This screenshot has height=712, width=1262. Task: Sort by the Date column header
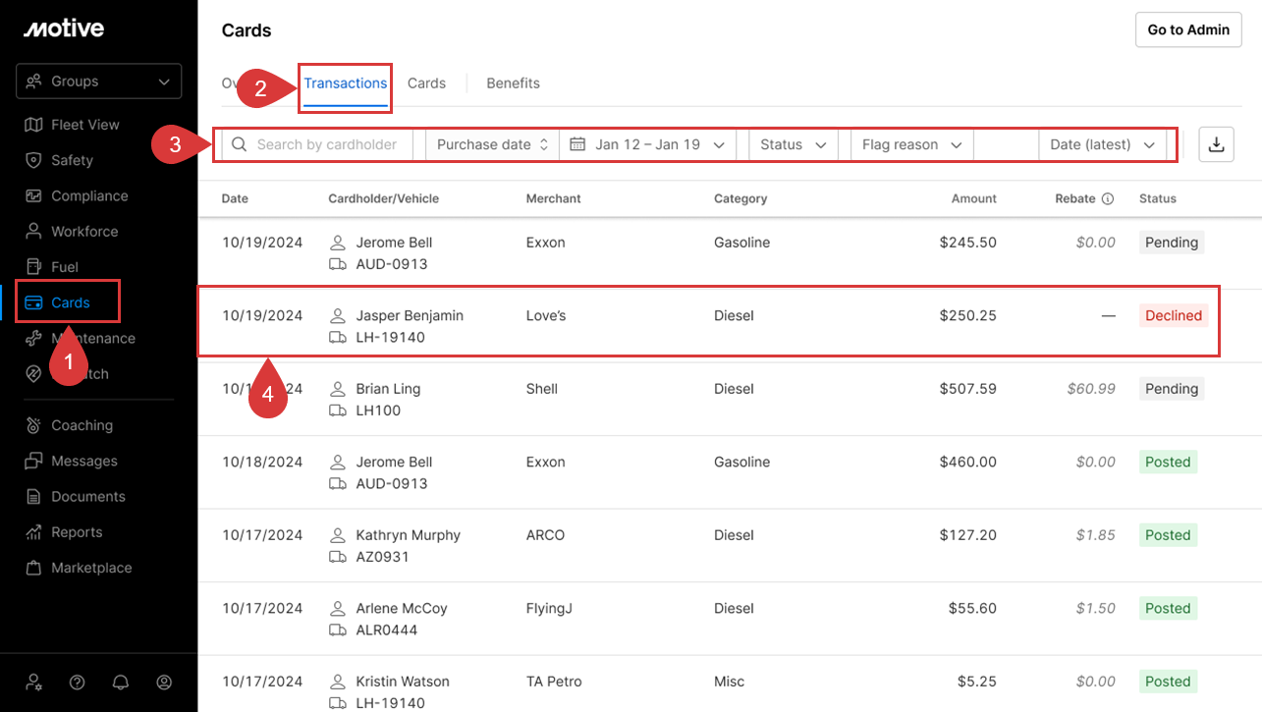pos(235,198)
